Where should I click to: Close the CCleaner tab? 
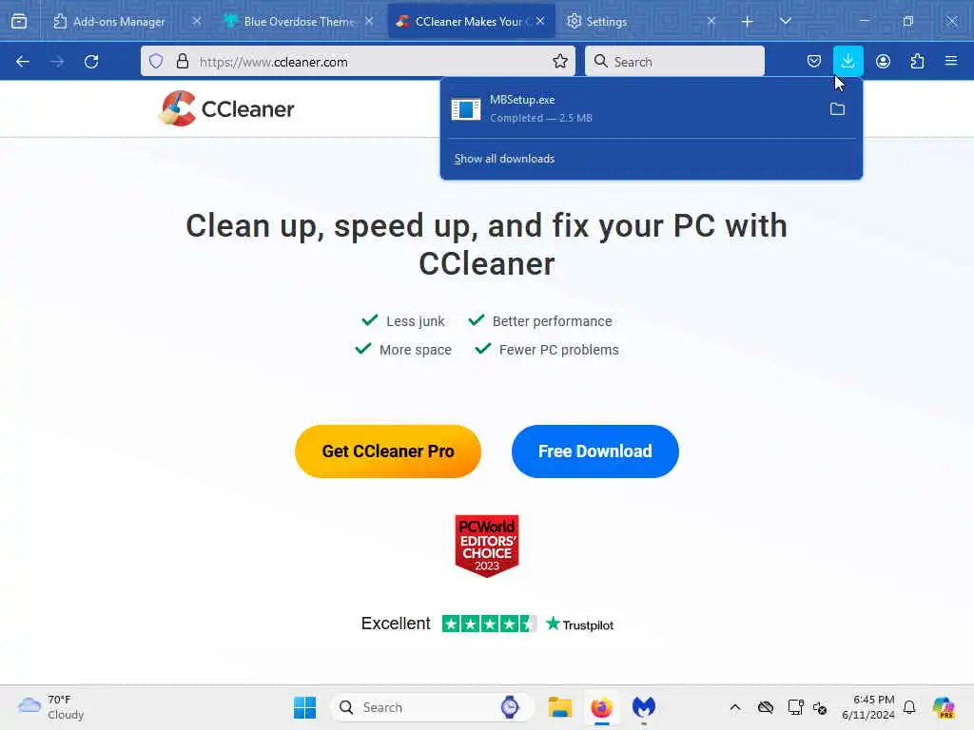click(540, 21)
